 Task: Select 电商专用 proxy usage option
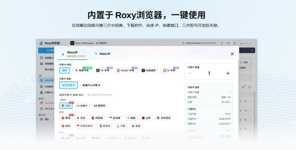82,71
